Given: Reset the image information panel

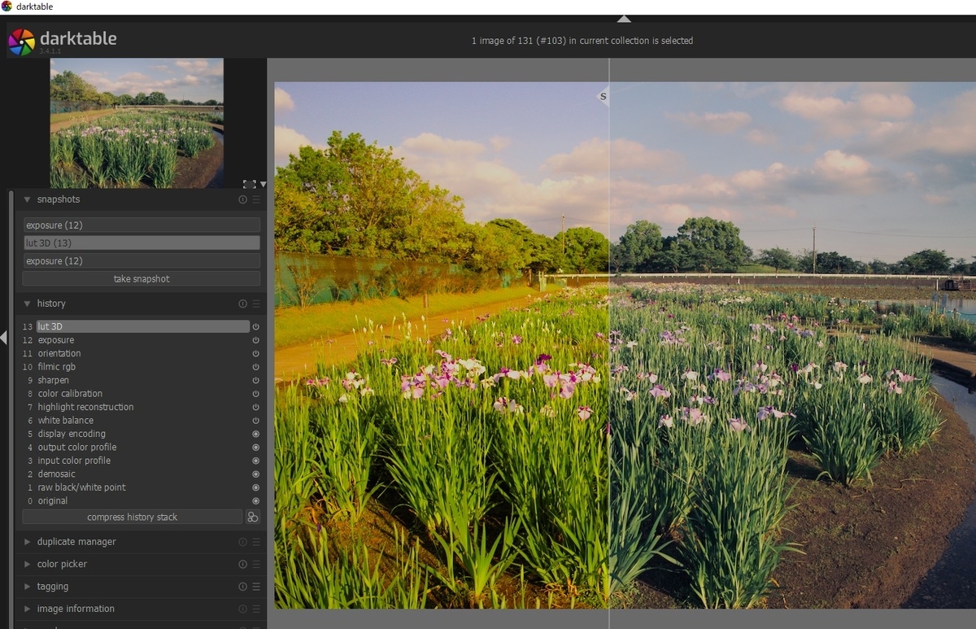Looking at the screenshot, I should 242,609.
